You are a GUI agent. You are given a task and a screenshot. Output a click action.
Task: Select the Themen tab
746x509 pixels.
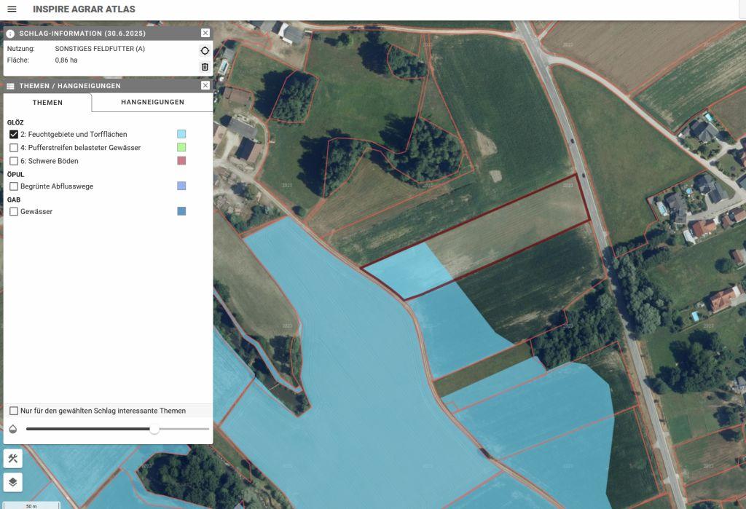48,103
